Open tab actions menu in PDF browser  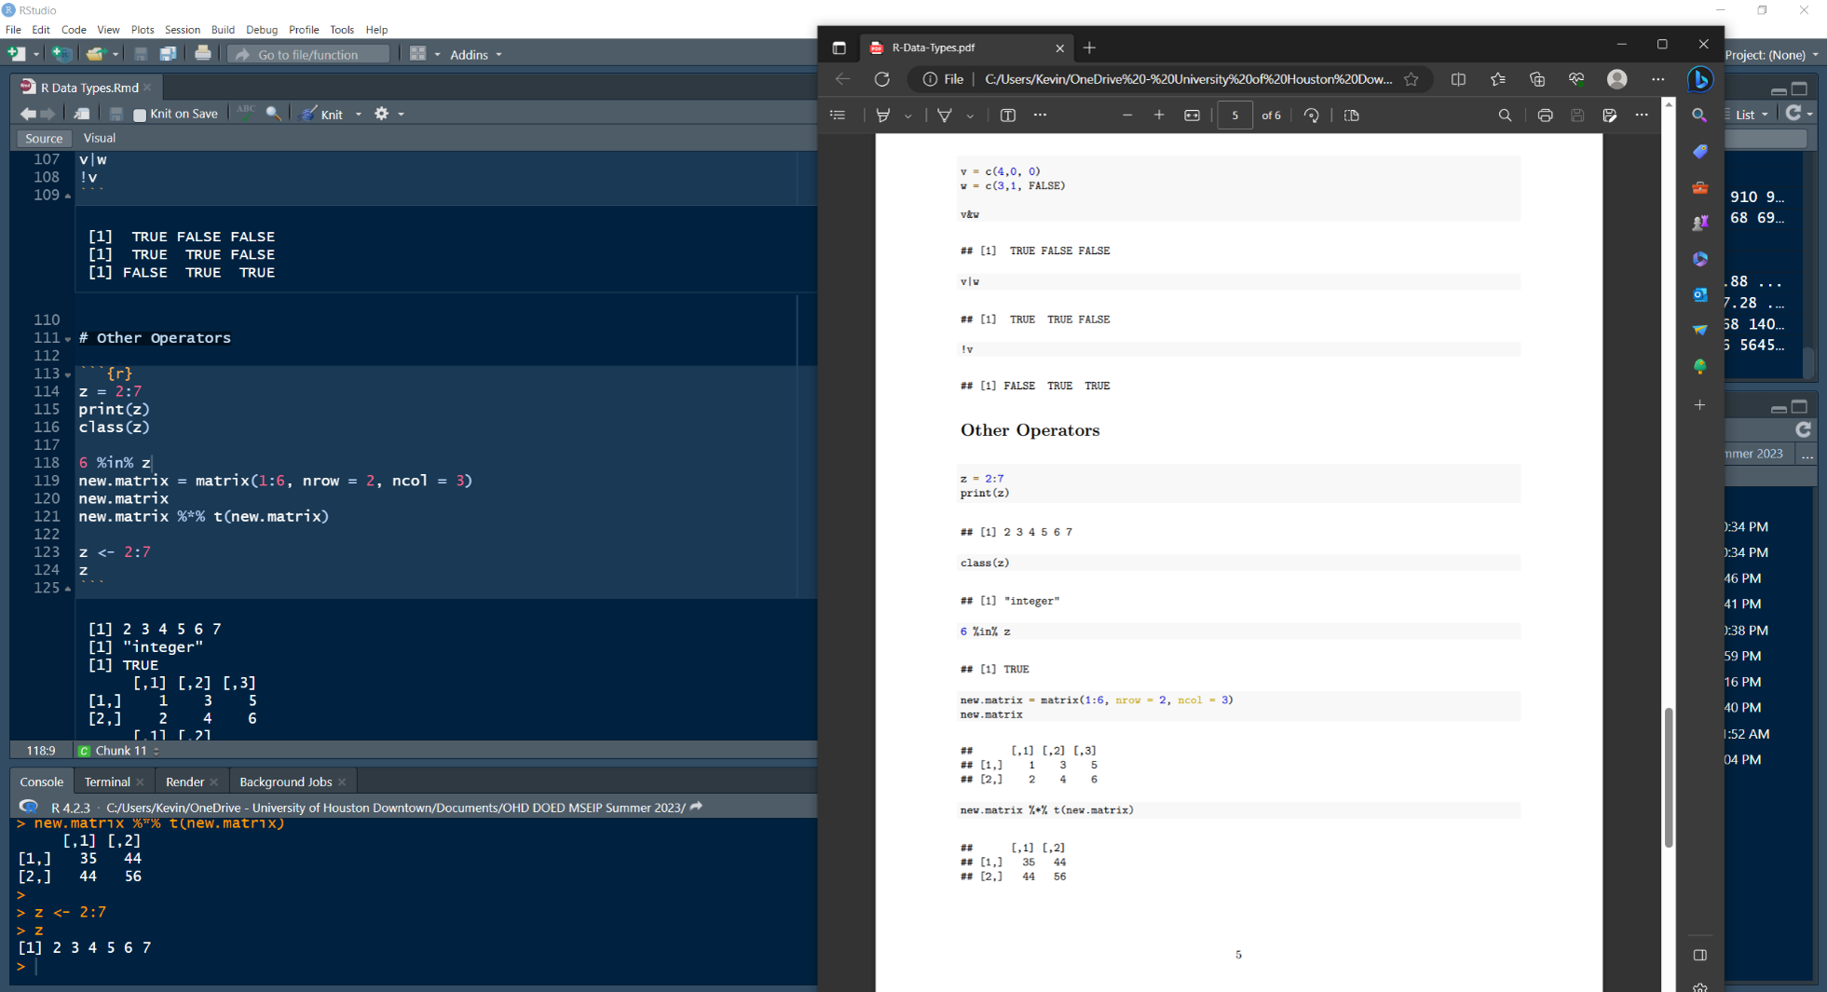pos(839,48)
